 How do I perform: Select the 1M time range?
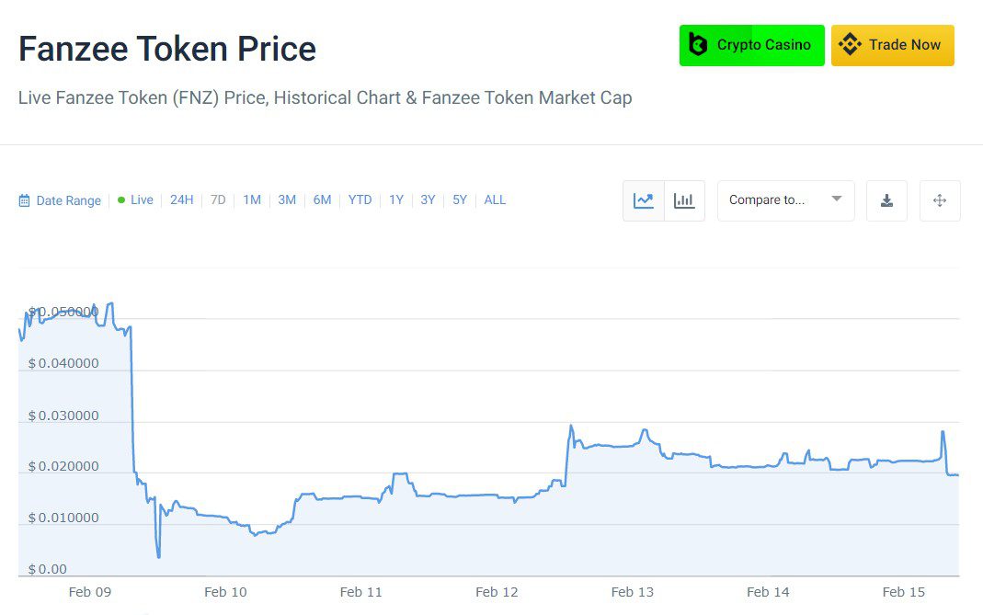click(252, 200)
